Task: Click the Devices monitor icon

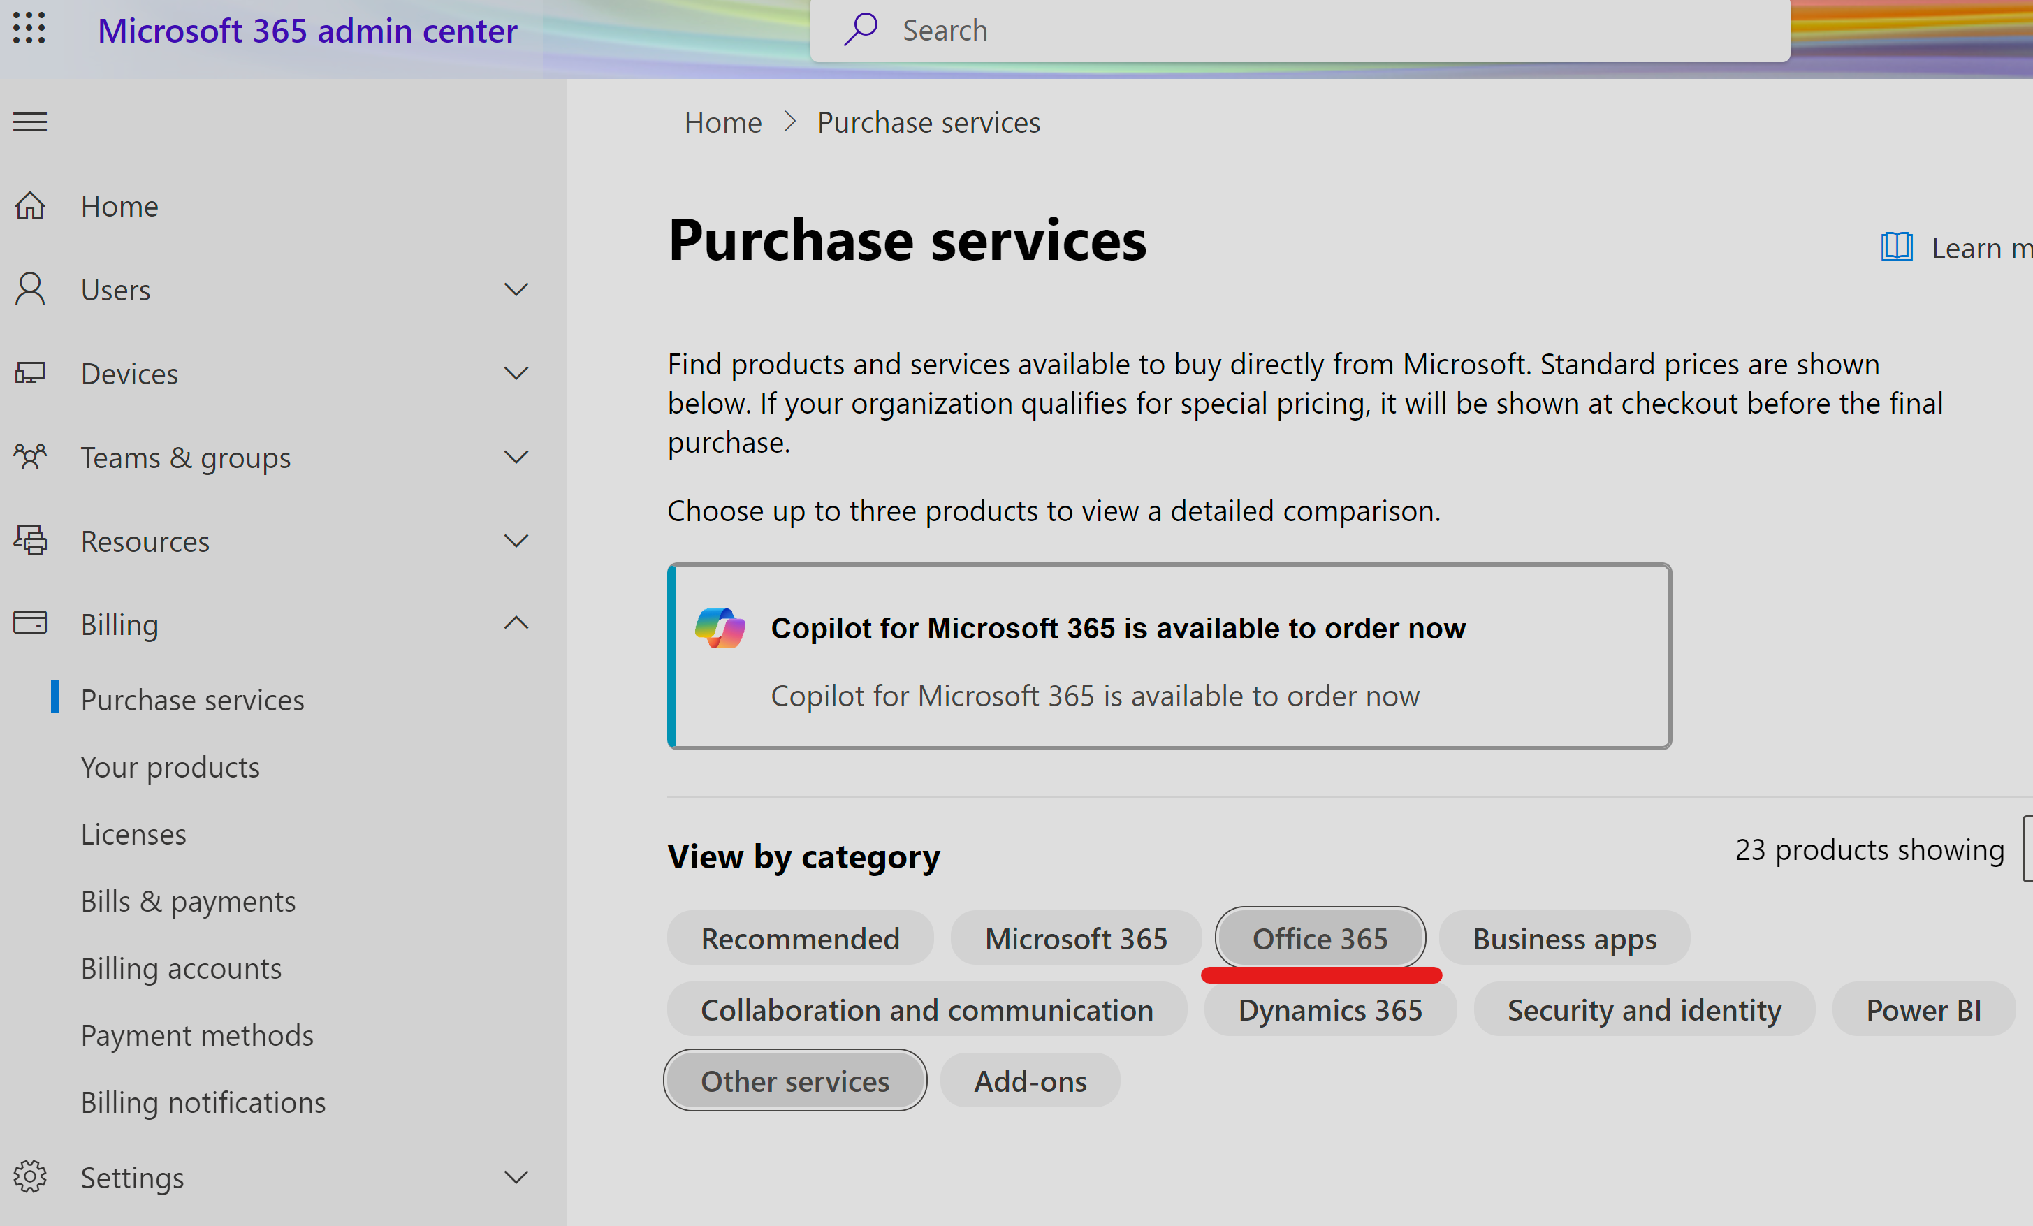Action: 30,373
